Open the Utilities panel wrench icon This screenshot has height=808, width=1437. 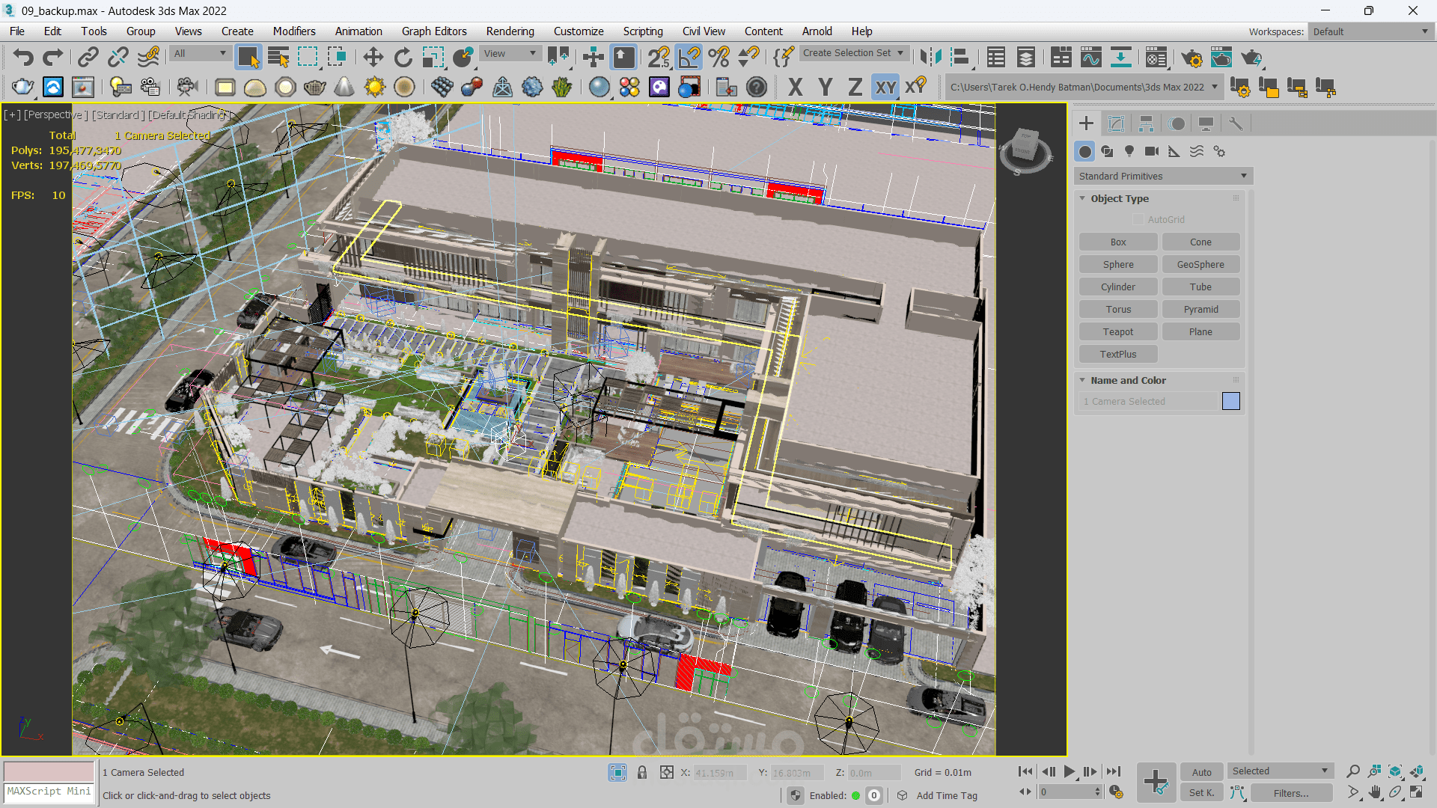pyautogui.click(x=1236, y=124)
